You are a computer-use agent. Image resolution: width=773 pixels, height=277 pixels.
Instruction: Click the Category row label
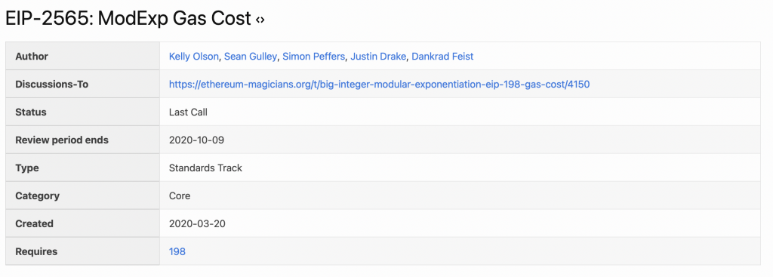[37, 195]
